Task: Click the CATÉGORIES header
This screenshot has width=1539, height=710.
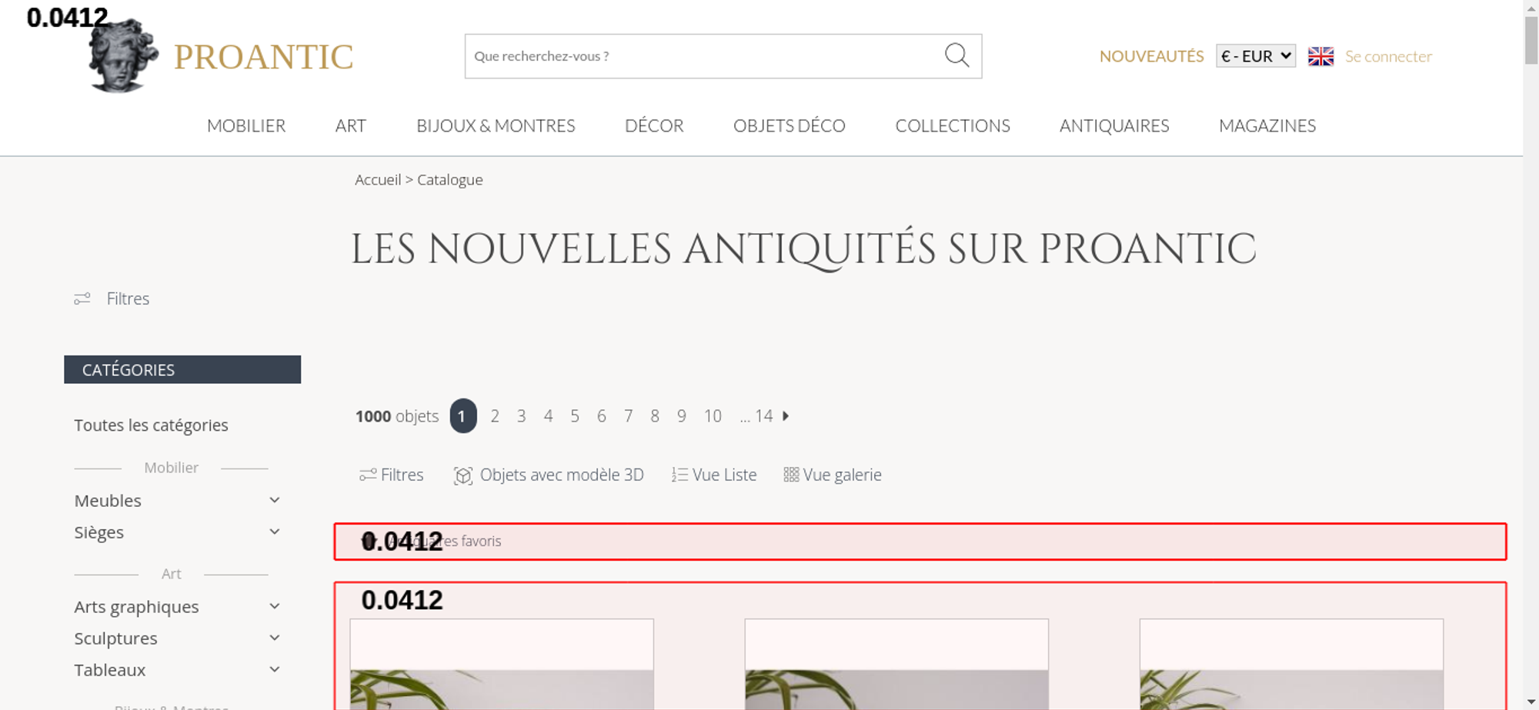Action: [182, 369]
